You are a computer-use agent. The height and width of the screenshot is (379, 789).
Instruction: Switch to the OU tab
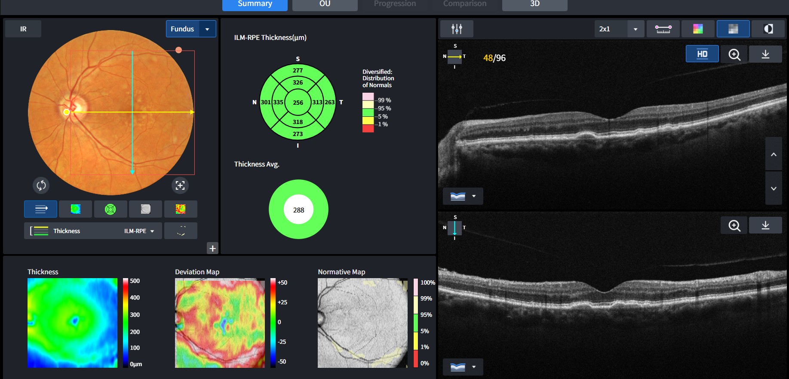pos(325,4)
